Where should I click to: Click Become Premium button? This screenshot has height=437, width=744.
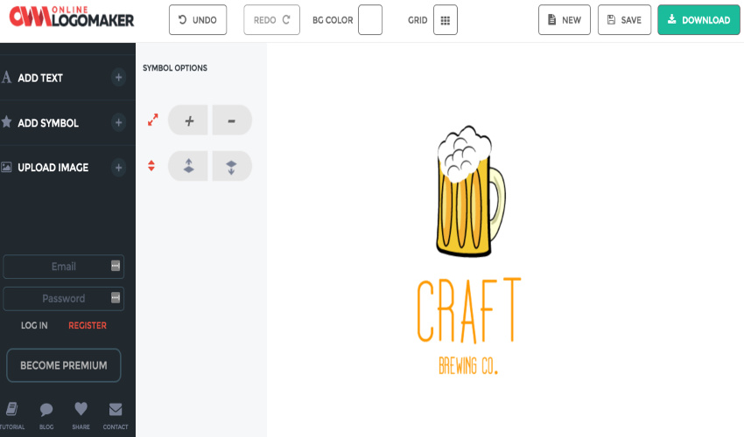tap(64, 365)
